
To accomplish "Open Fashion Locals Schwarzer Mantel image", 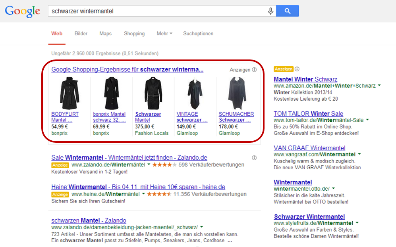I will point(153,93).
